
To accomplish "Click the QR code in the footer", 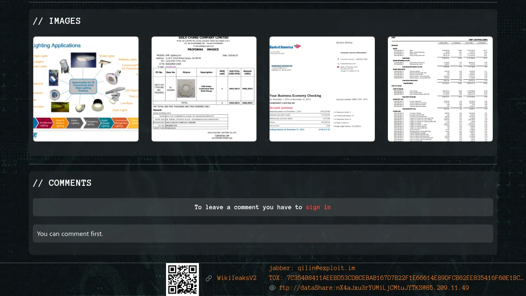I will [182, 280].
